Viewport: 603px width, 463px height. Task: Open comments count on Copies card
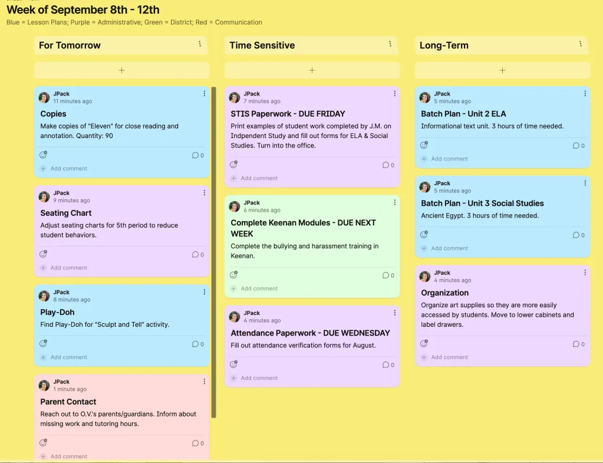pos(198,156)
